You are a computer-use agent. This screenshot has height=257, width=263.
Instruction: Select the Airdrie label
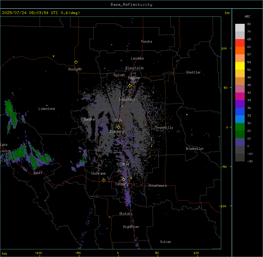coord(123,164)
